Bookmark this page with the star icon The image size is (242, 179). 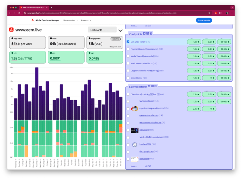point(209,13)
